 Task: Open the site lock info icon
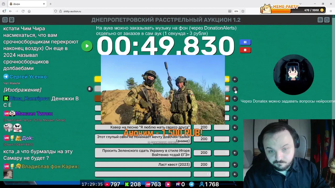(60, 11)
